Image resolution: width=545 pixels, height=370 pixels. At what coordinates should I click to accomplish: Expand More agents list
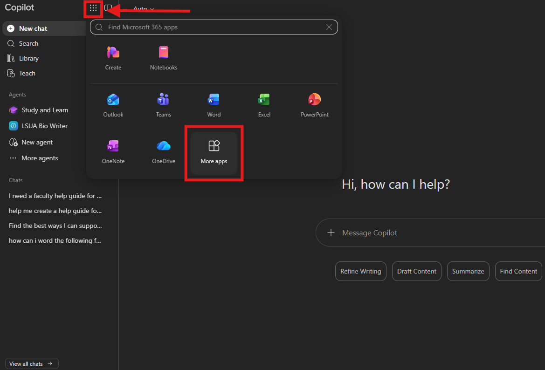pyautogui.click(x=40, y=158)
